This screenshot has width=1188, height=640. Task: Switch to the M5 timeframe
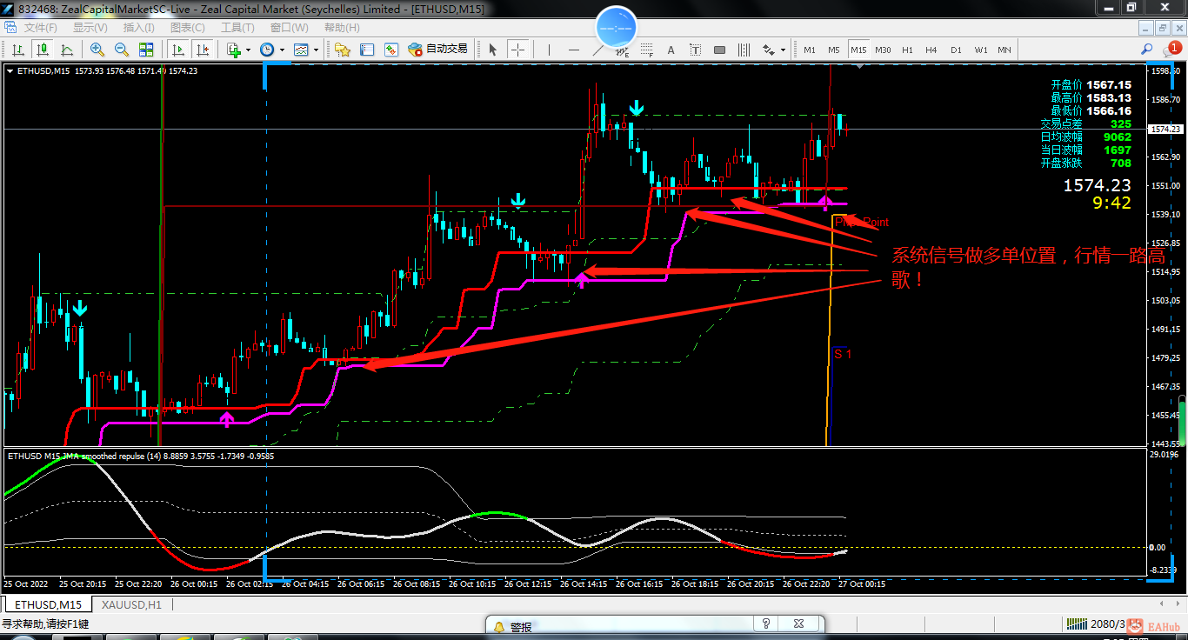[834, 50]
